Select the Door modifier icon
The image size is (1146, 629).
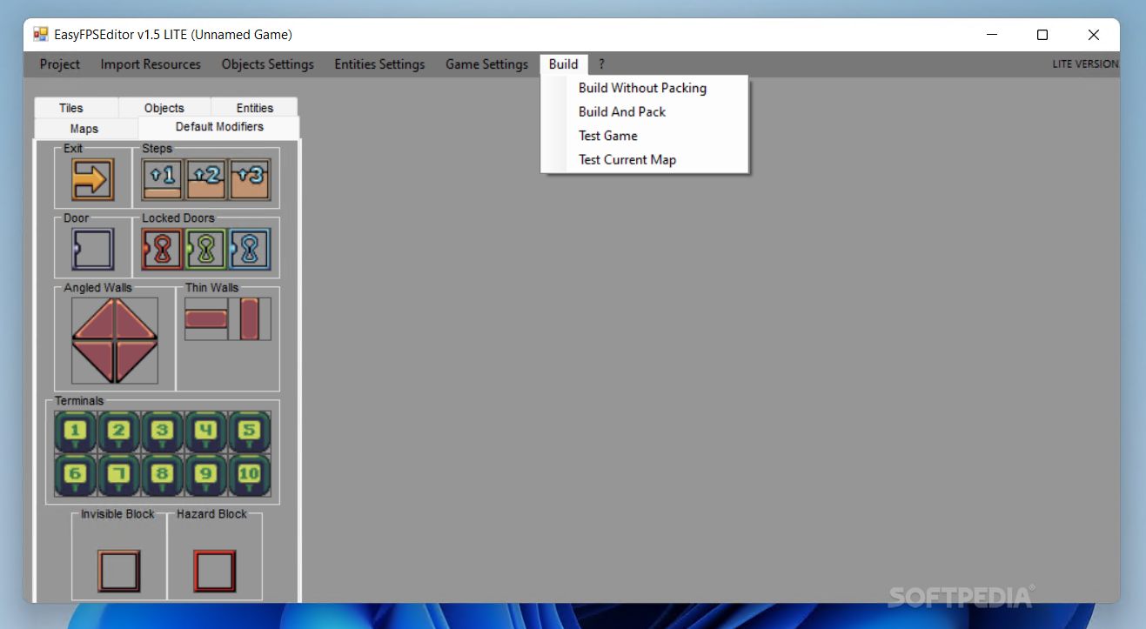pos(92,249)
